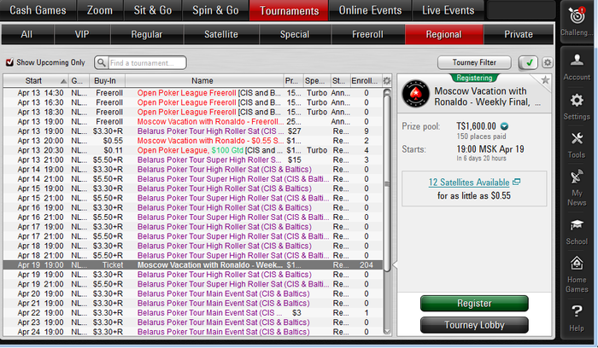Open the Cash Games tab
This screenshot has height=348, width=598.
coord(38,10)
